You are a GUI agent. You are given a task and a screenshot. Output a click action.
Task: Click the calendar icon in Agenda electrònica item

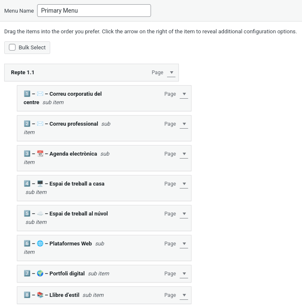(40, 154)
